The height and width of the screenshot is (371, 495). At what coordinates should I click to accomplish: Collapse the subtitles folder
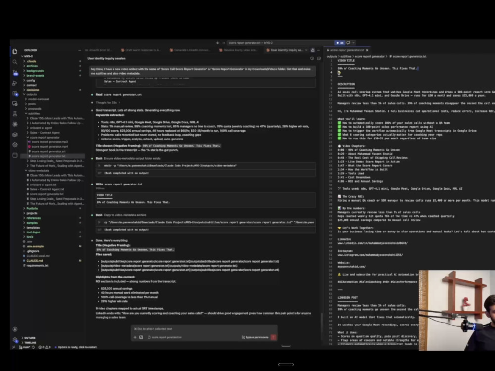[x=33, y=113]
